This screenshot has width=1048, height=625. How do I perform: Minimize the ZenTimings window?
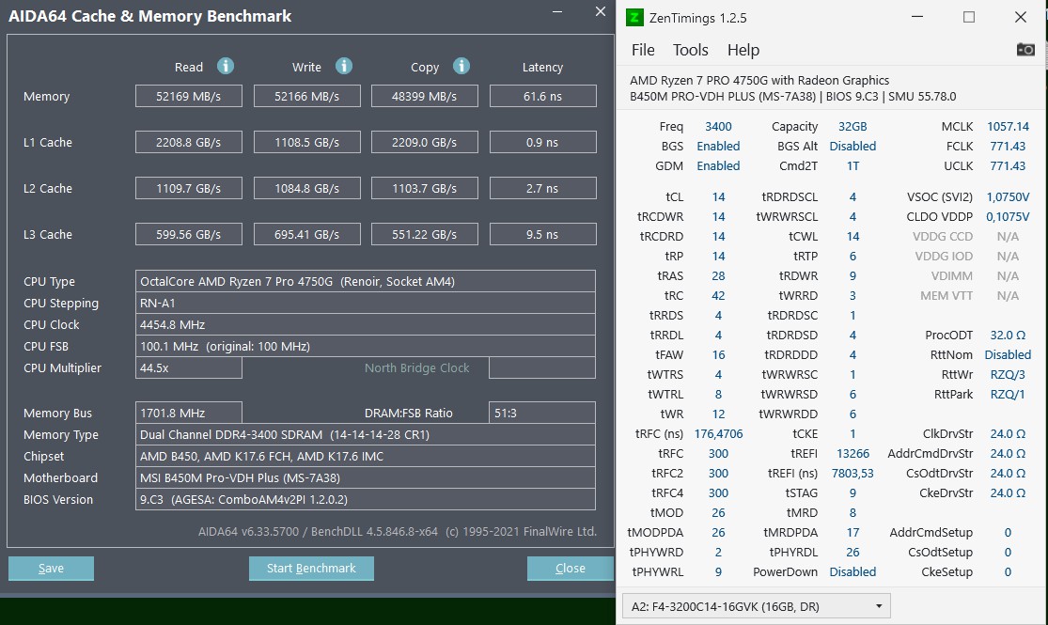pos(917,17)
